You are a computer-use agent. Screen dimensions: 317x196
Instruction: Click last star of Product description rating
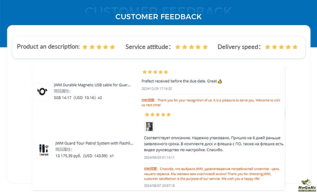tap(112, 47)
